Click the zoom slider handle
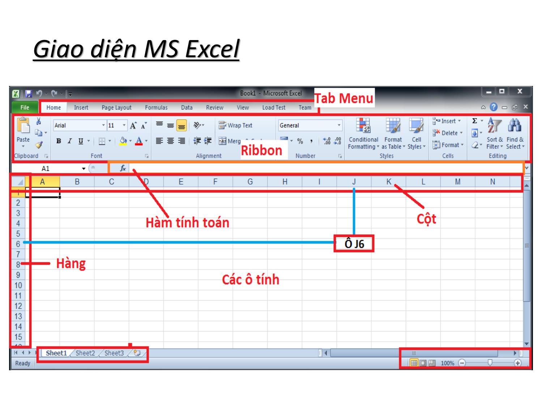542x406 pixels. pos(490,363)
